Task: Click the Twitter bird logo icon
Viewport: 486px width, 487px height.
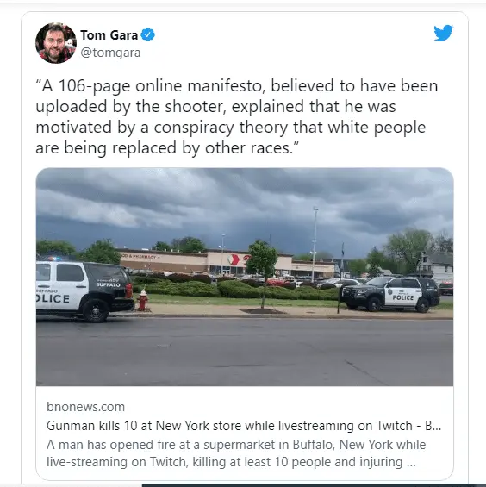Action: coord(443,33)
